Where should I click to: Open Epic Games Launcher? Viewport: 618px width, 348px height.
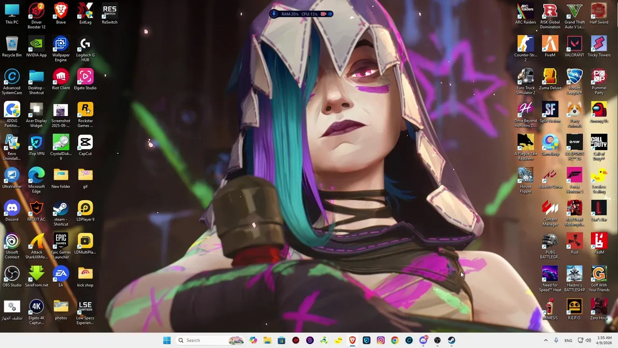pyautogui.click(x=61, y=246)
